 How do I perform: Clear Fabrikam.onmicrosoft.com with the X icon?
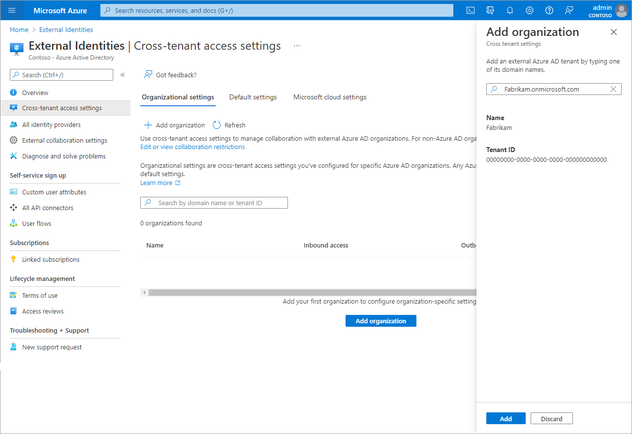(x=613, y=89)
